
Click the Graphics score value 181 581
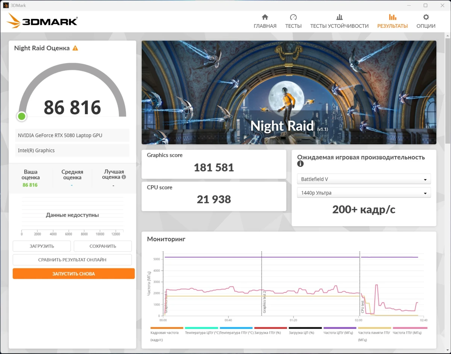coord(214,167)
